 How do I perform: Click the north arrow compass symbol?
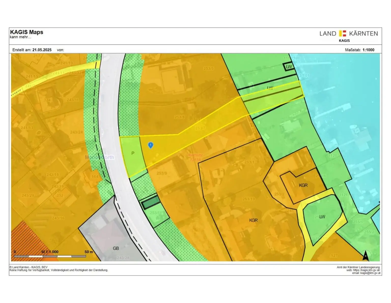tap(366, 255)
